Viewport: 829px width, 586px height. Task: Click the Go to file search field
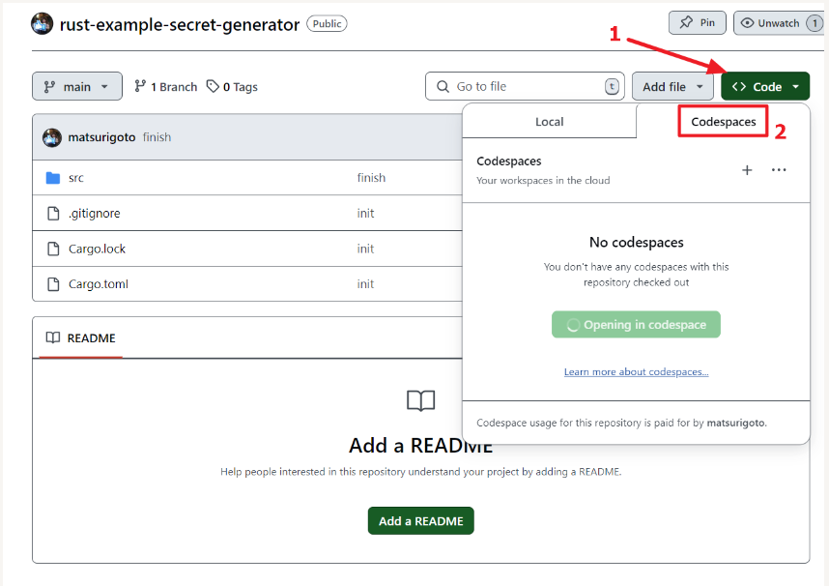tap(525, 86)
